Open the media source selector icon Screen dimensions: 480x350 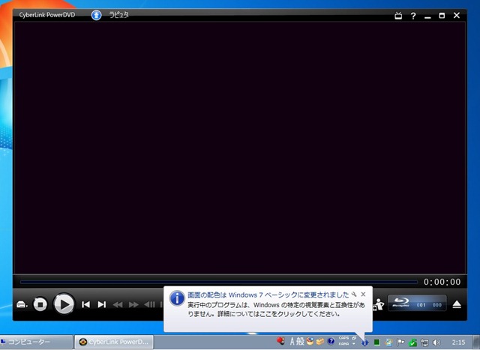click(22, 304)
